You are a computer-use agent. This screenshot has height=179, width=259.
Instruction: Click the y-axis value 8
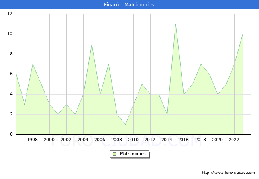(11, 54)
